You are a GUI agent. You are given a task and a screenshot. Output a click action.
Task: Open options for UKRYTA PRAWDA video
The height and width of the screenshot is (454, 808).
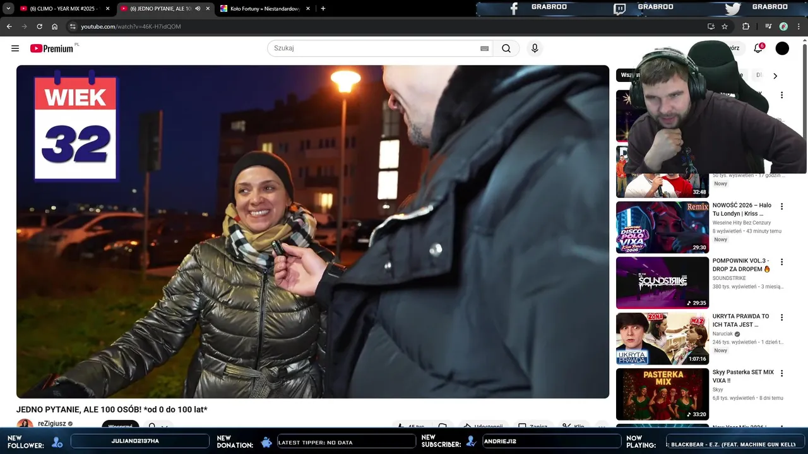pos(781,317)
